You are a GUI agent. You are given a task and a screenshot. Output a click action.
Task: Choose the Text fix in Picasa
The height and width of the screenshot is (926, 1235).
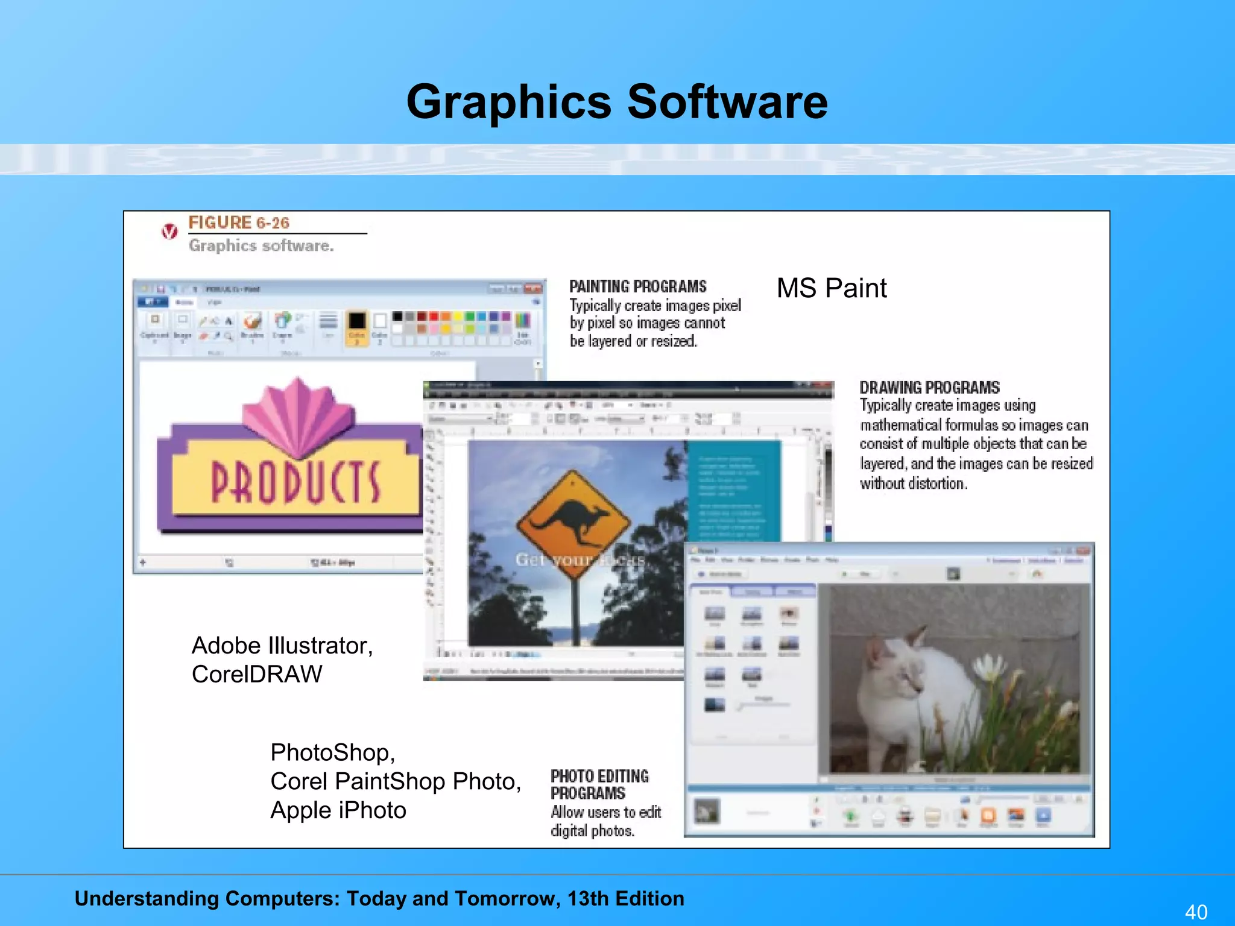click(x=751, y=677)
